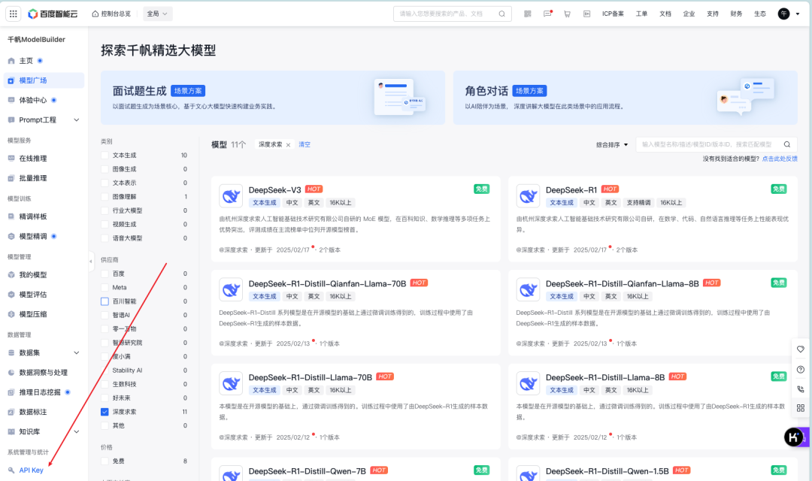Open the 综合排序 sort dropdown
The height and width of the screenshot is (481, 812).
click(612, 145)
